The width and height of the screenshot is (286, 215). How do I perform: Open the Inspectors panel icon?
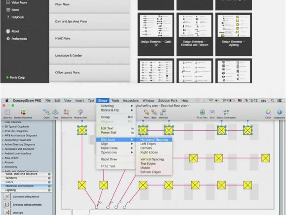coord(279,112)
